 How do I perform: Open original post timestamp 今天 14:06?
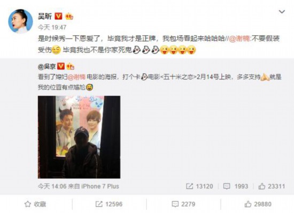pyautogui.click(x=52, y=186)
